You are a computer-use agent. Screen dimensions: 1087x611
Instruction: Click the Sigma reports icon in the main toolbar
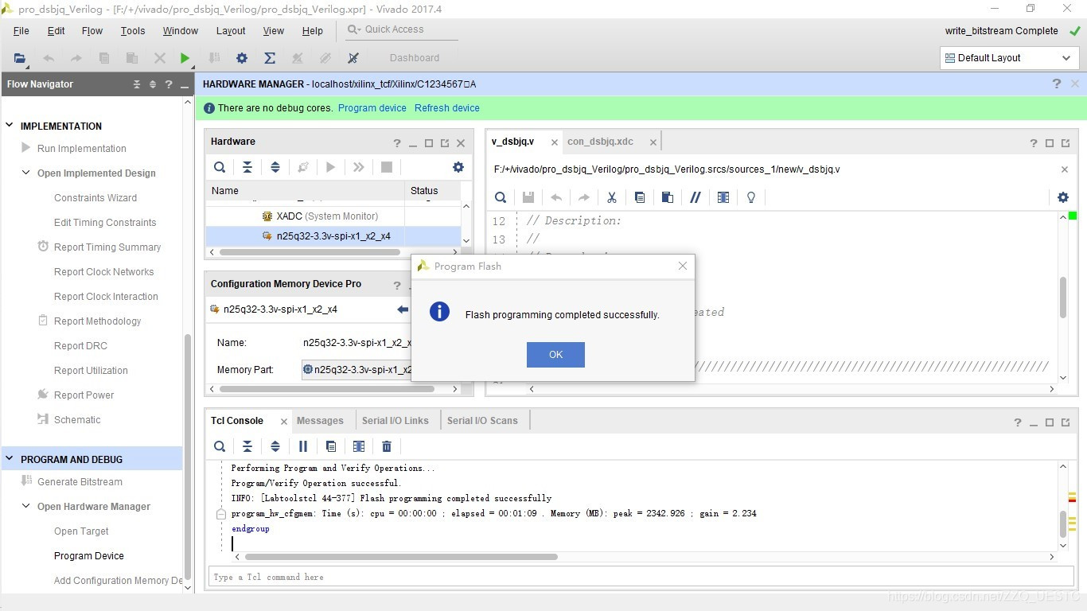pyautogui.click(x=270, y=58)
